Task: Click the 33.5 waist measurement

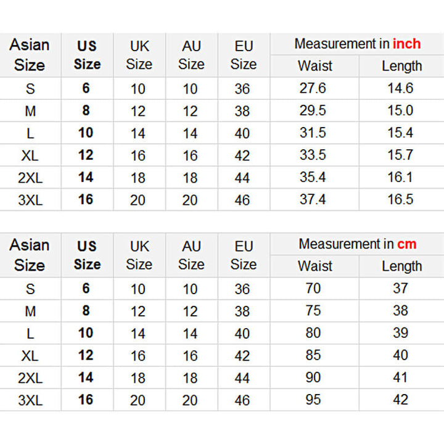Action: (313, 155)
